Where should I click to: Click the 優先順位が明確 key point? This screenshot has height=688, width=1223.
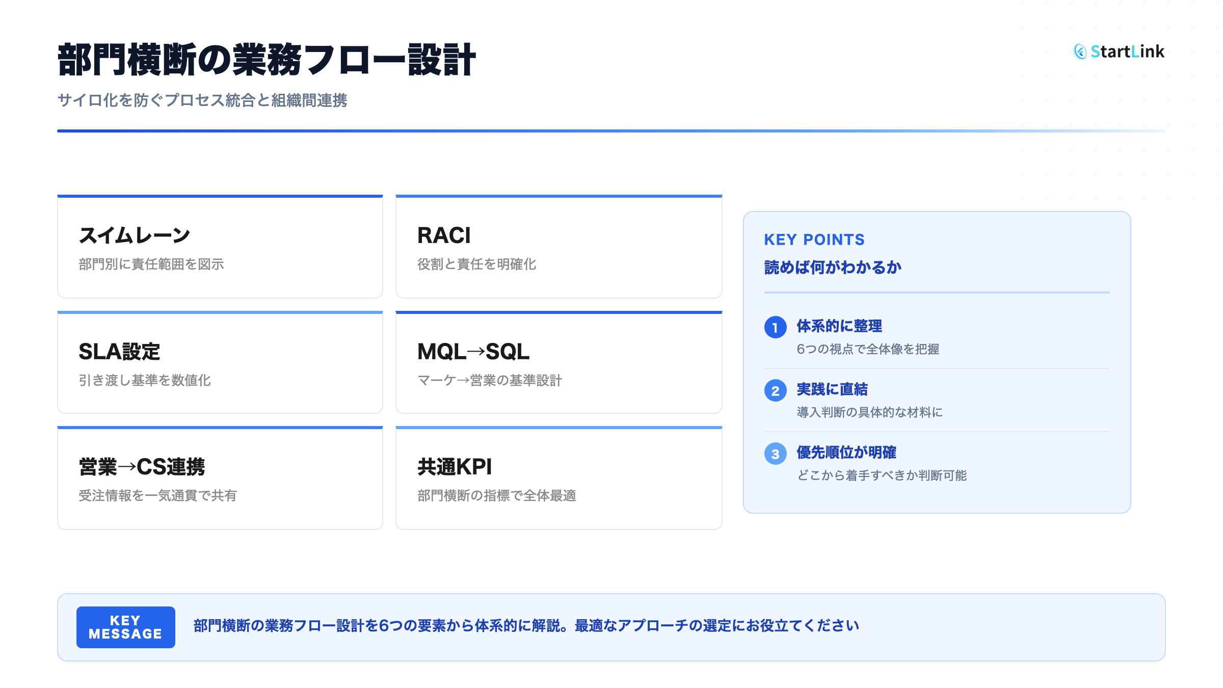[x=846, y=453]
